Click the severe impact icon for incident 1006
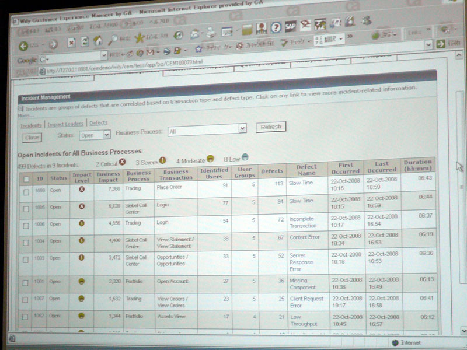Image resolution: width=467 pixels, height=350 pixels. pyautogui.click(x=82, y=223)
